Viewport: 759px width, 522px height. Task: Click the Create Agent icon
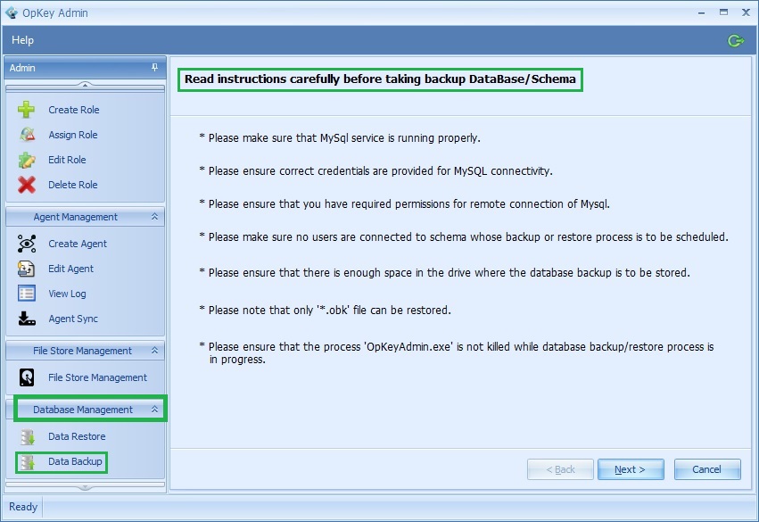[x=27, y=244]
